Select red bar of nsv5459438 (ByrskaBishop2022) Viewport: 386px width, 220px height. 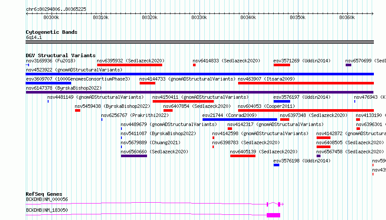(x=78, y=110)
